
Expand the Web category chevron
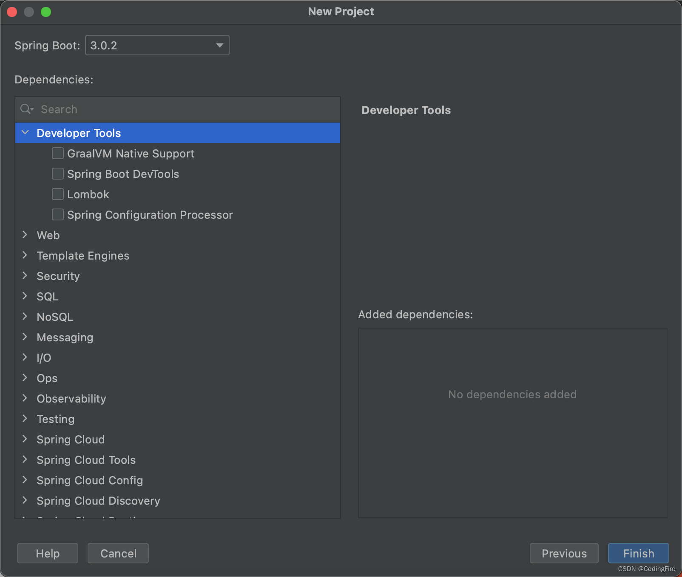[x=25, y=234]
